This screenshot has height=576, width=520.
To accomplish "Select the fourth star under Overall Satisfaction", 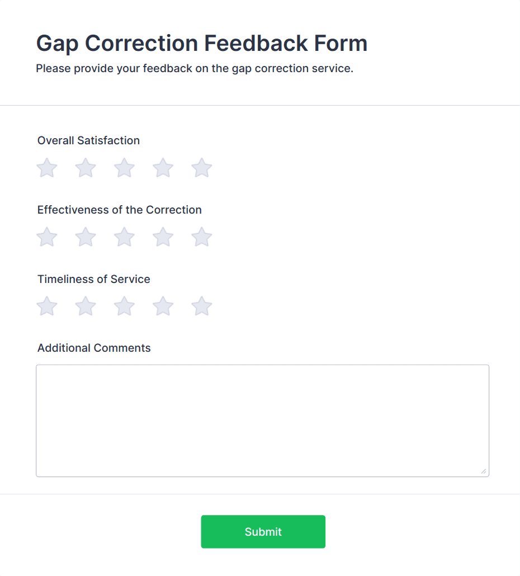I will (163, 168).
